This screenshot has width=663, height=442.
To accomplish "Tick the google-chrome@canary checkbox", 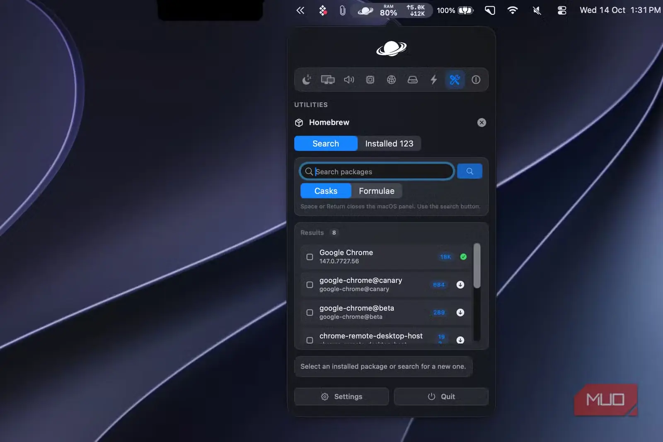I will pos(310,285).
